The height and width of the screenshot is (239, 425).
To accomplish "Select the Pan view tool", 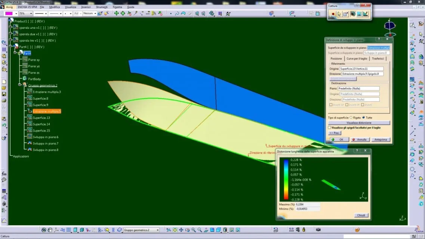I will pyautogui.click(x=181, y=230).
